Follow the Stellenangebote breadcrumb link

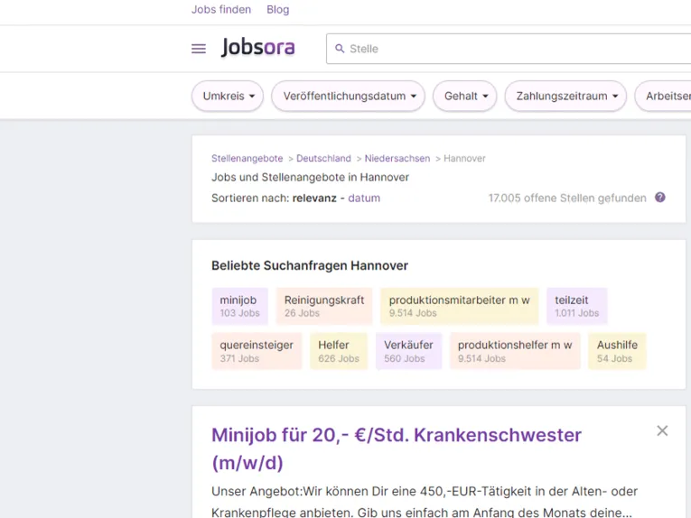click(x=247, y=159)
